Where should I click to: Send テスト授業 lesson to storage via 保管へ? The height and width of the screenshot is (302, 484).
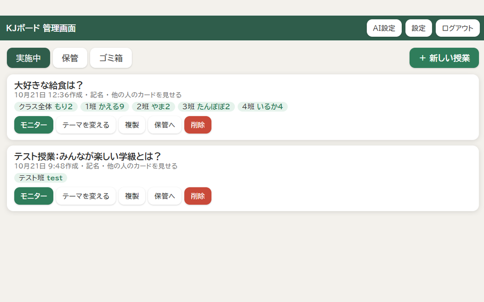coord(165,196)
